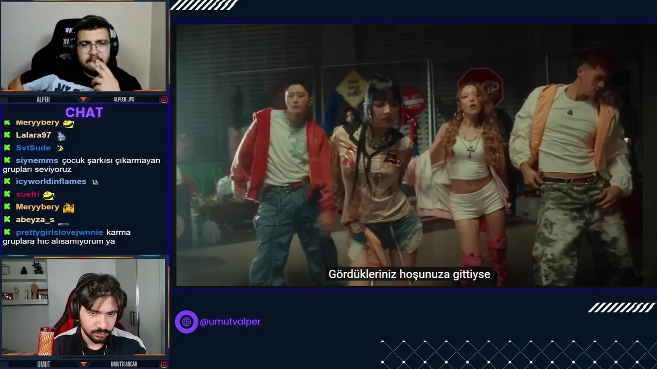The height and width of the screenshot is (369, 657).
Task: Click the emote after icyworldinflames
Action: (95, 182)
